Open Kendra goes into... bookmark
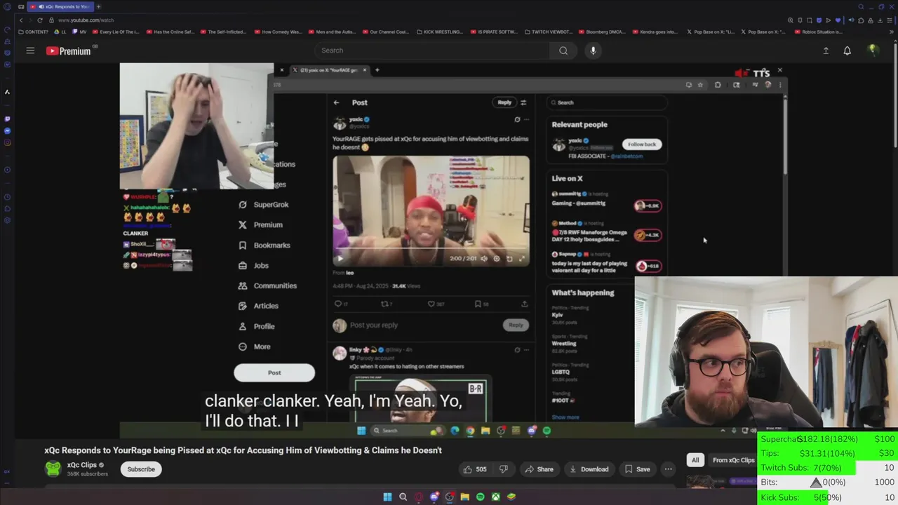898x505 pixels. click(x=656, y=32)
